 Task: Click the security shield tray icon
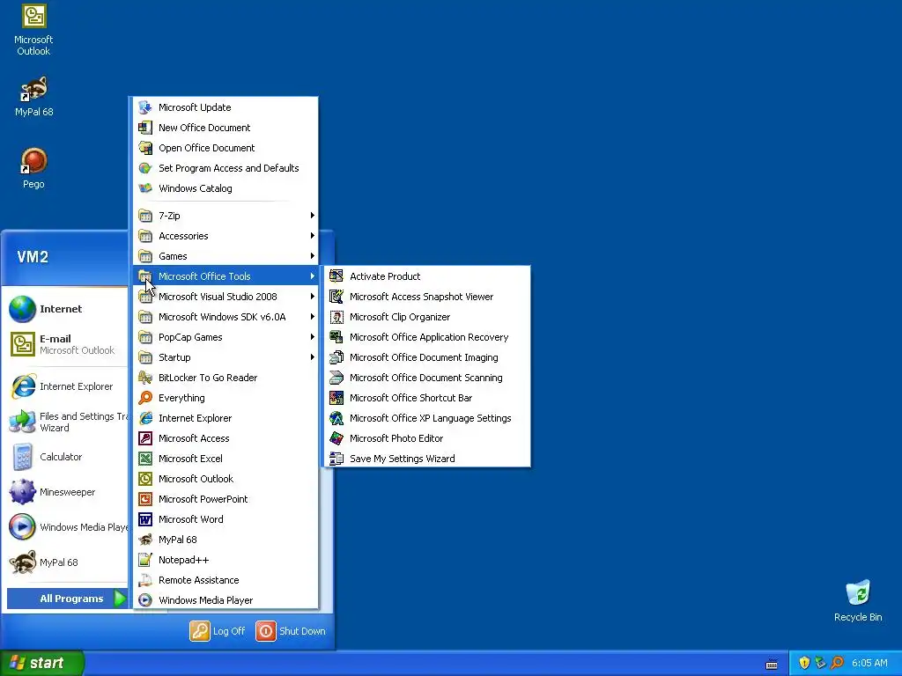pyautogui.click(x=804, y=663)
